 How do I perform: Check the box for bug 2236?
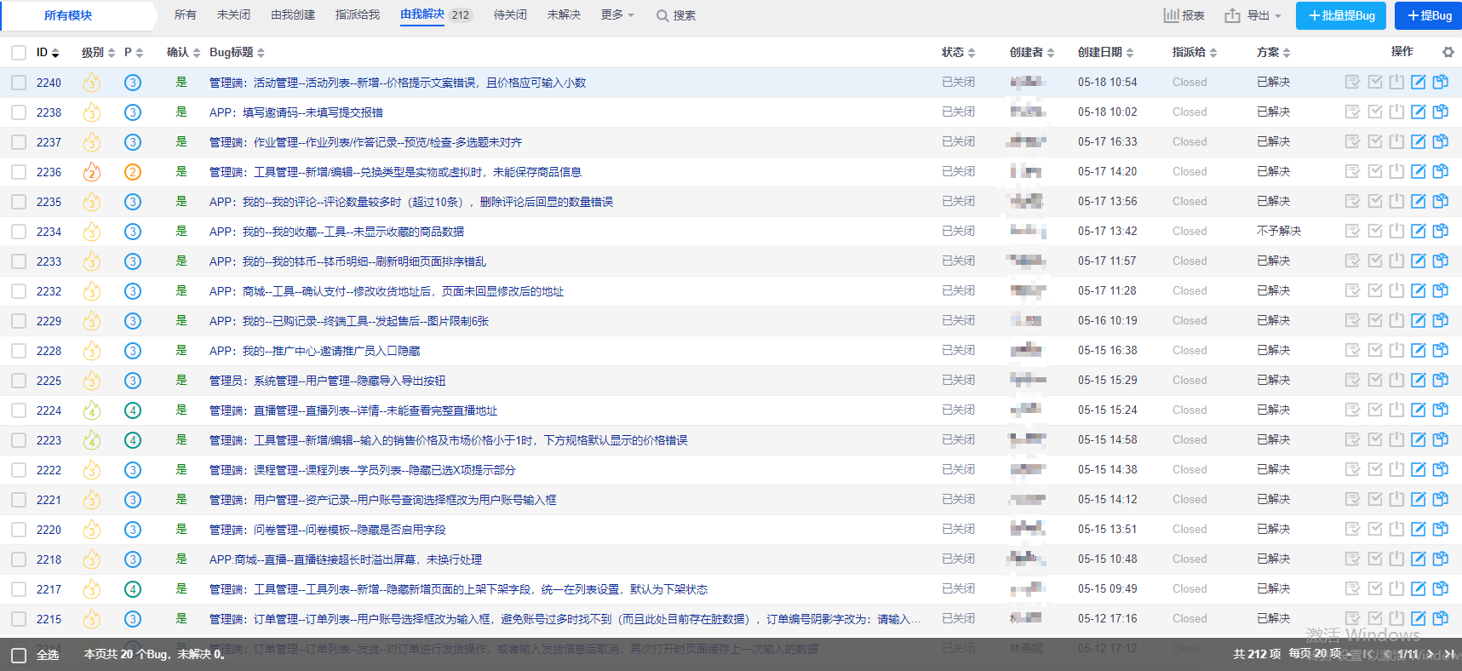coord(19,172)
